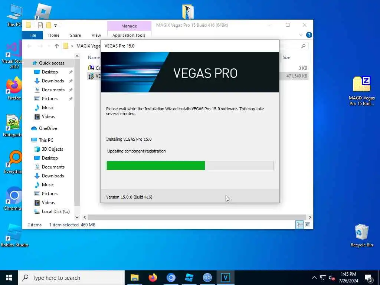Image resolution: width=380 pixels, height=285 pixels.
Task: Click the Explorer back navigation arrow
Action: point(30,46)
